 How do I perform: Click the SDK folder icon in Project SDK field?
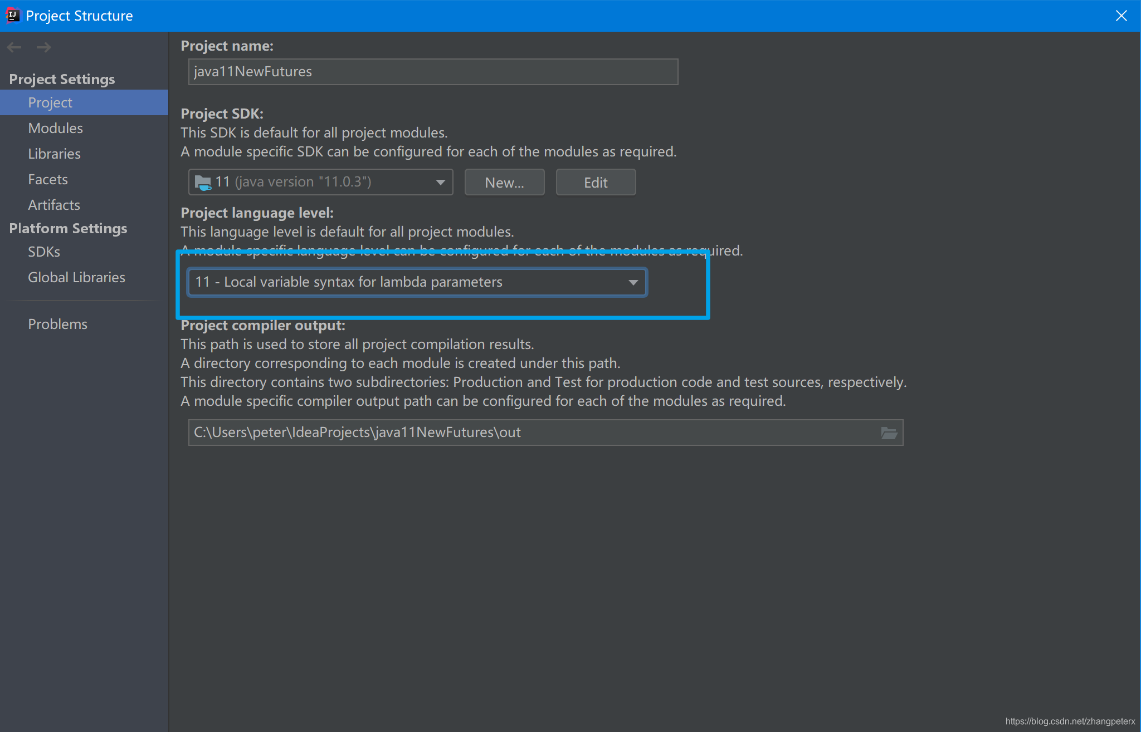(x=204, y=182)
